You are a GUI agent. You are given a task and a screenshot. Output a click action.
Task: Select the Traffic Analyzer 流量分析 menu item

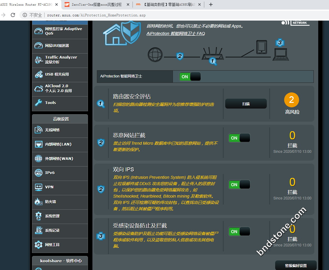click(x=60, y=60)
